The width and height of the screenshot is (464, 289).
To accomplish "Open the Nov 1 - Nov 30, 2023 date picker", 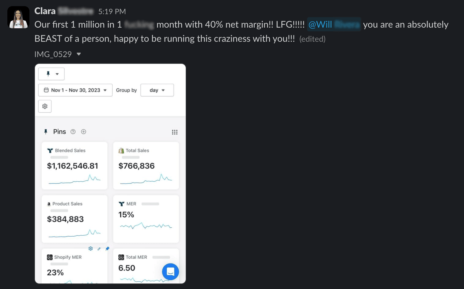I will [75, 90].
